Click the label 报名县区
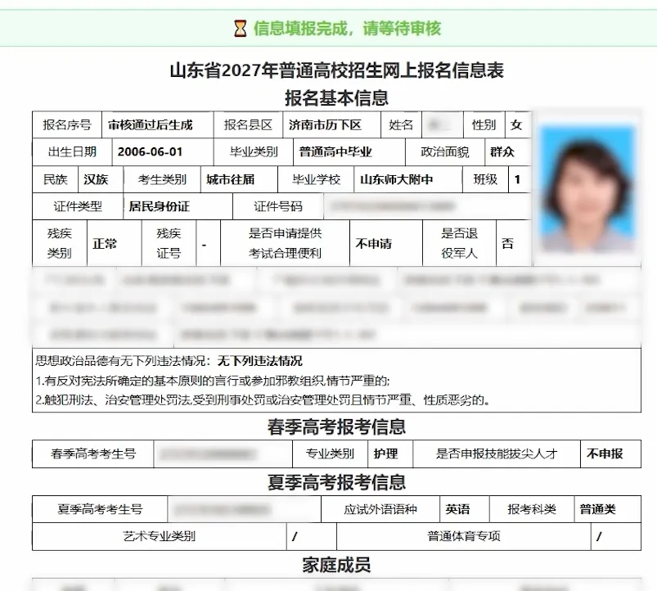The width and height of the screenshot is (657, 591). pyautogui.click(x=248, y=125)
